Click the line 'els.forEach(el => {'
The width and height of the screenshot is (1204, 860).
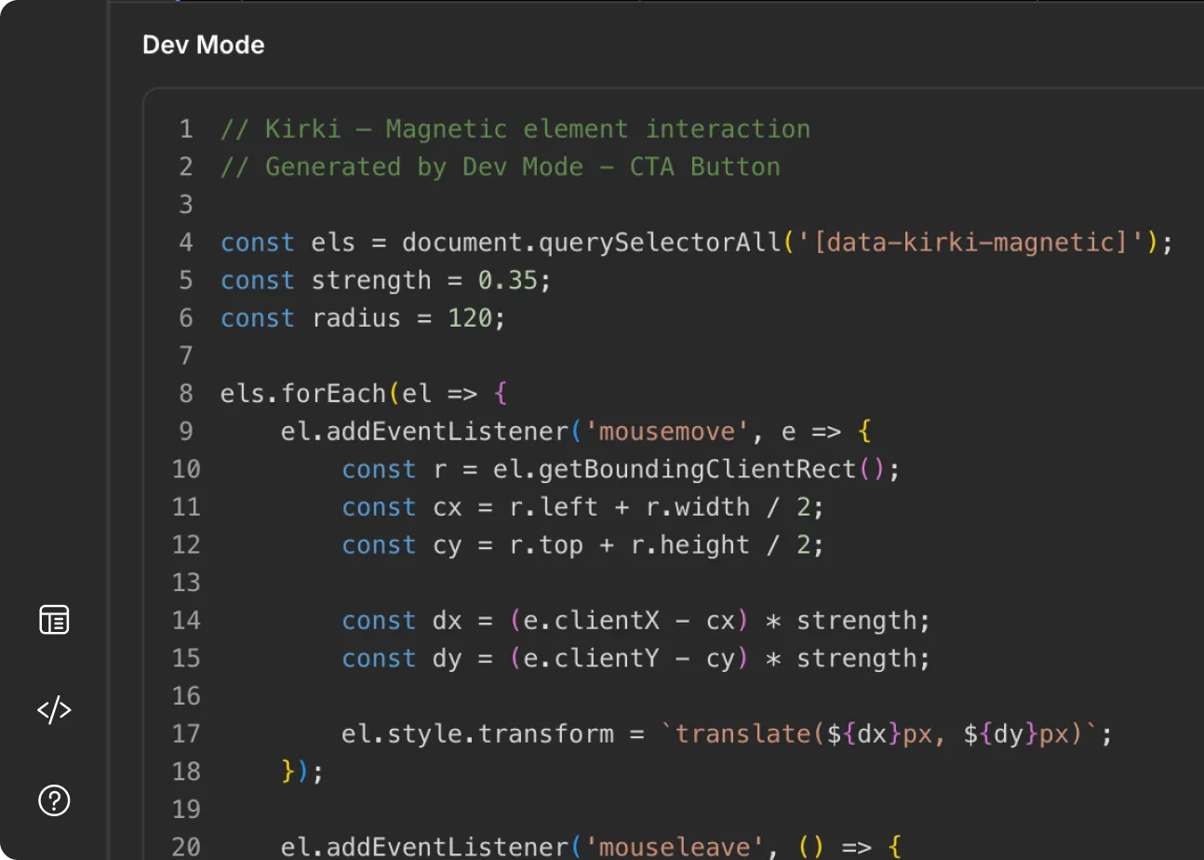(x=363, y=394)
